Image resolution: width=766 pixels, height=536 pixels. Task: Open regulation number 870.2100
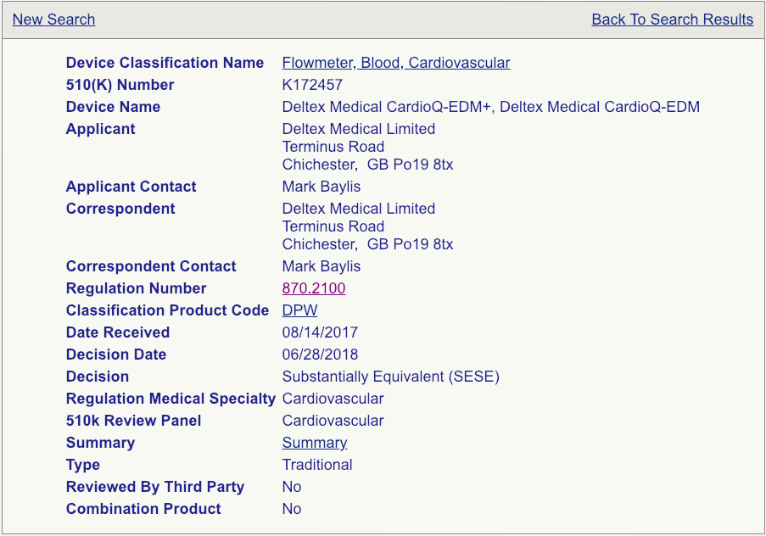point(313,288)
